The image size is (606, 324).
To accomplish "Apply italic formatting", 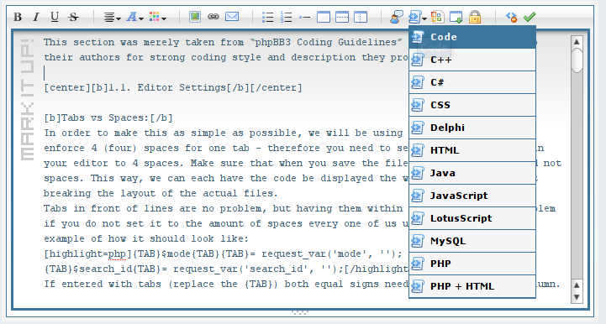I will coord(36,17).
